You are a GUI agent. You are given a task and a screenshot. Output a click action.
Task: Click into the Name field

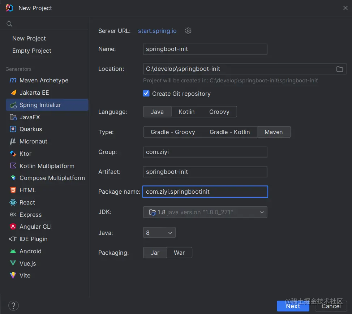pos(205,49)
